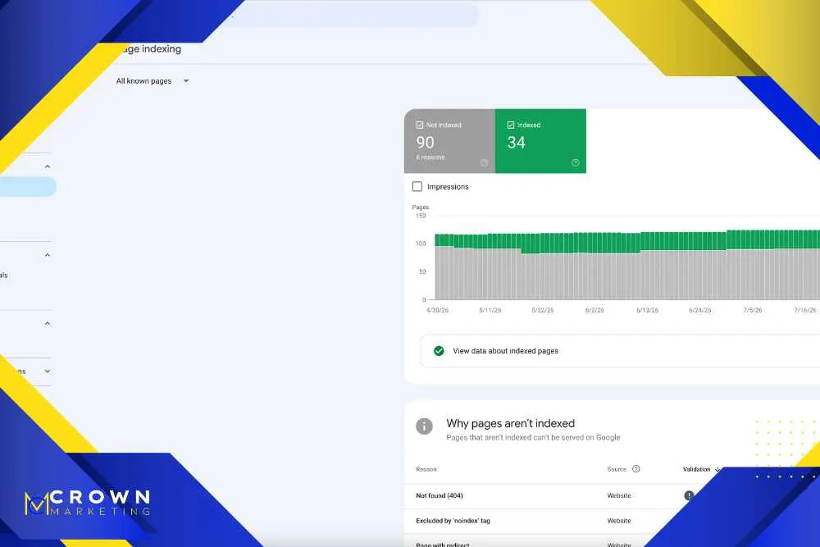This screenshot has width=820, height=547.
Task: Click green checkmark beside View data link
Action: (439, 351)
